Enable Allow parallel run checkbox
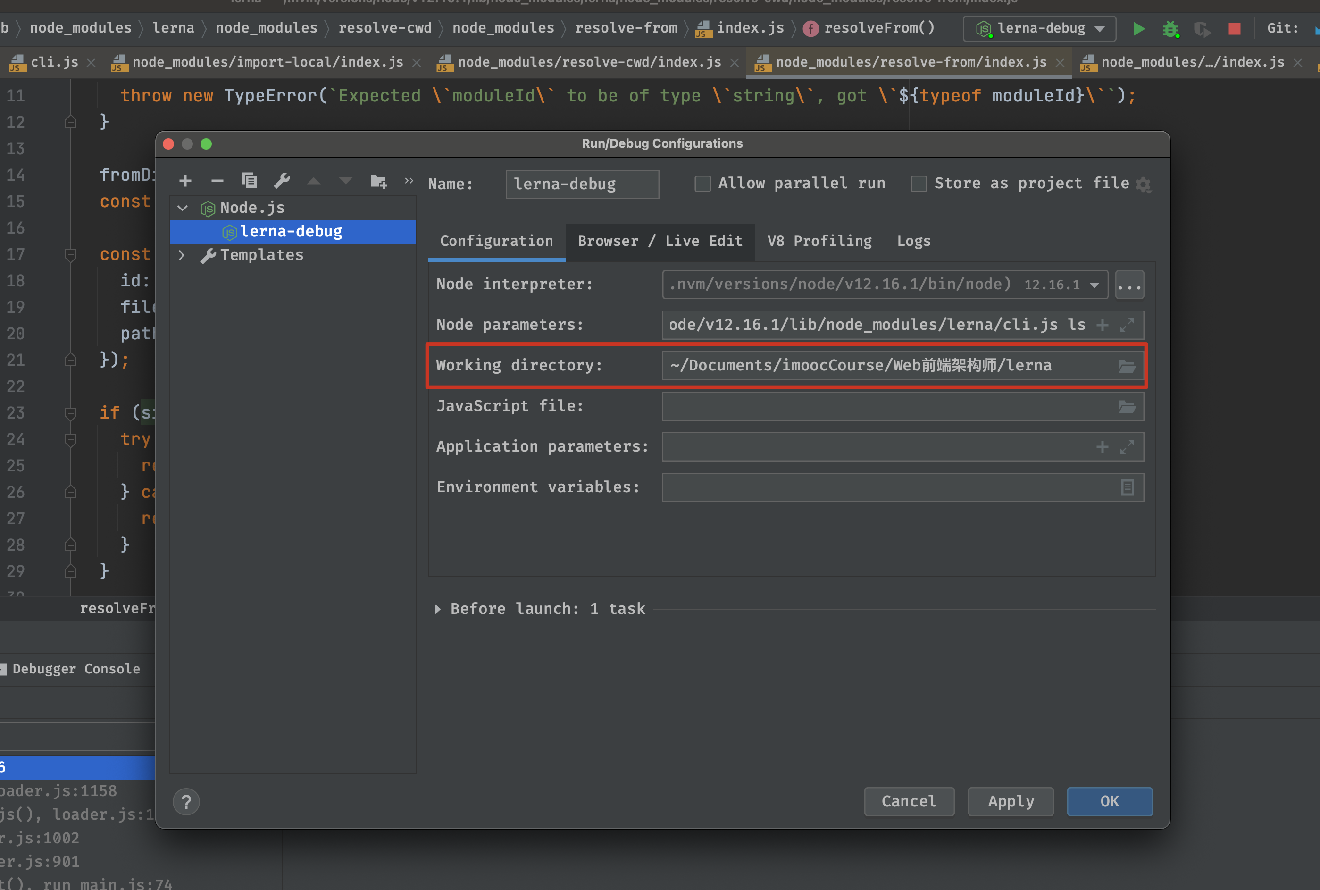Image resolution: width=1320 pixels, height=890 pixels. click(702, 184)
